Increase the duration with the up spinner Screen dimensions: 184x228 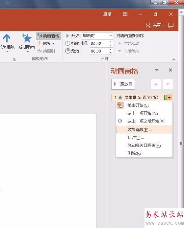[x=111, y=42]
